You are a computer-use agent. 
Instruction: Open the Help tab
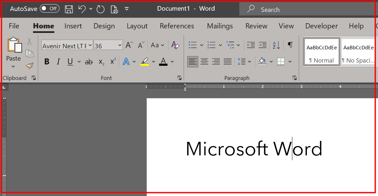coord(356,26)
